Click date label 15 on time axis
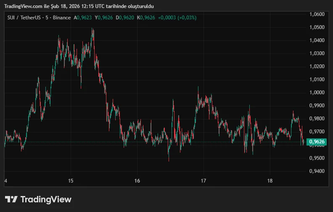 [x=71, y=181]
